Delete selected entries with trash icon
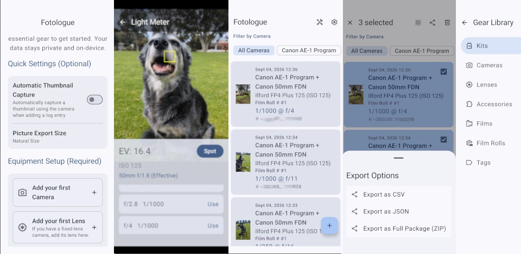This screenshot has width=521, height=254. click(x=447, y=22)
